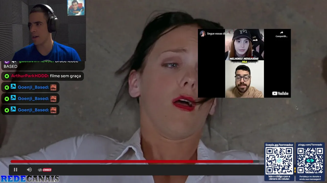Open the EMBED code option

click(x=45, y=170)
